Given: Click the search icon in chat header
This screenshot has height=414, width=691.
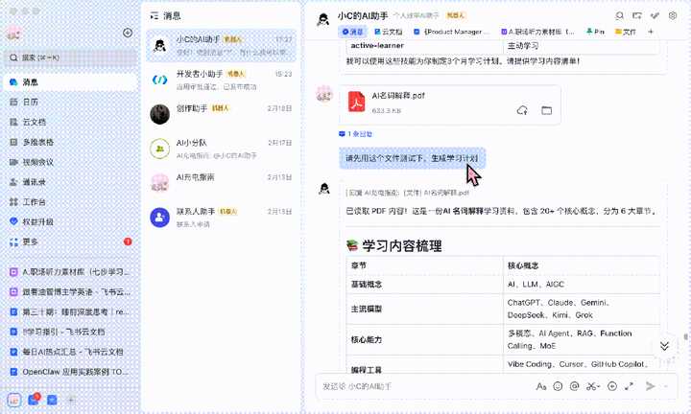Looking at the screenshot, I should tap(620, 16).
